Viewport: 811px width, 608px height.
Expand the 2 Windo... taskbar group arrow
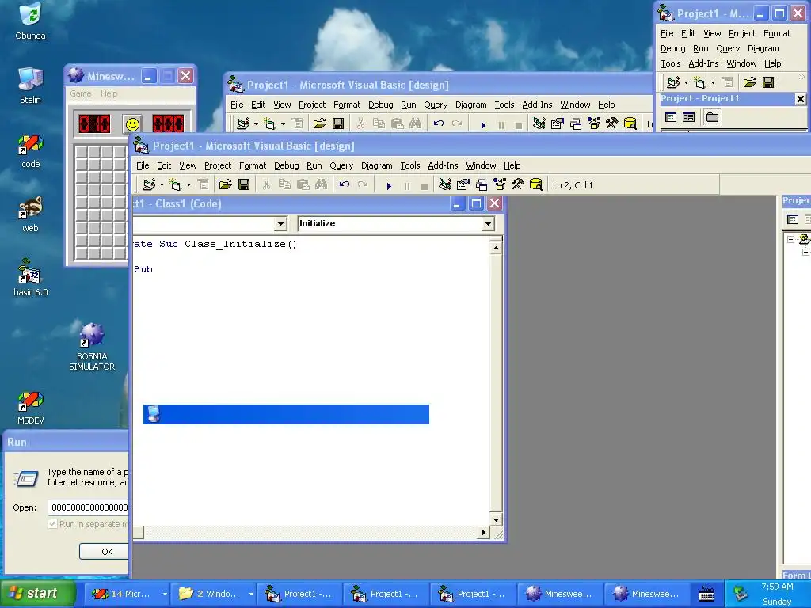251,594
